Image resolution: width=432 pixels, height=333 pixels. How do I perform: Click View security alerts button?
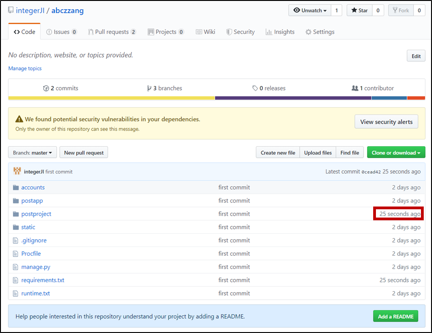[386, 122]
